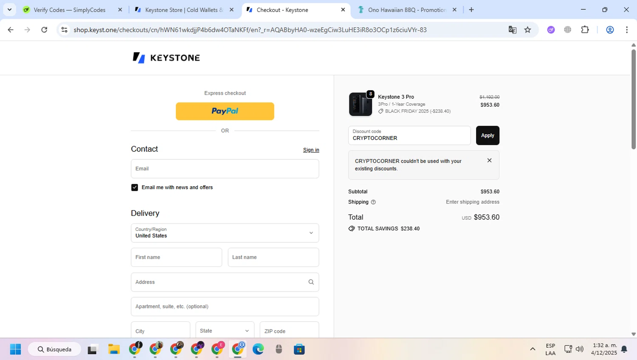Expand the Country/Region dropdown
The image size is (637, 360).
225,233
